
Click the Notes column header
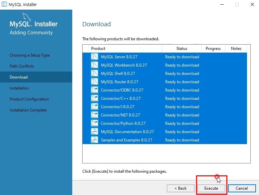click(x=236, y=49)
